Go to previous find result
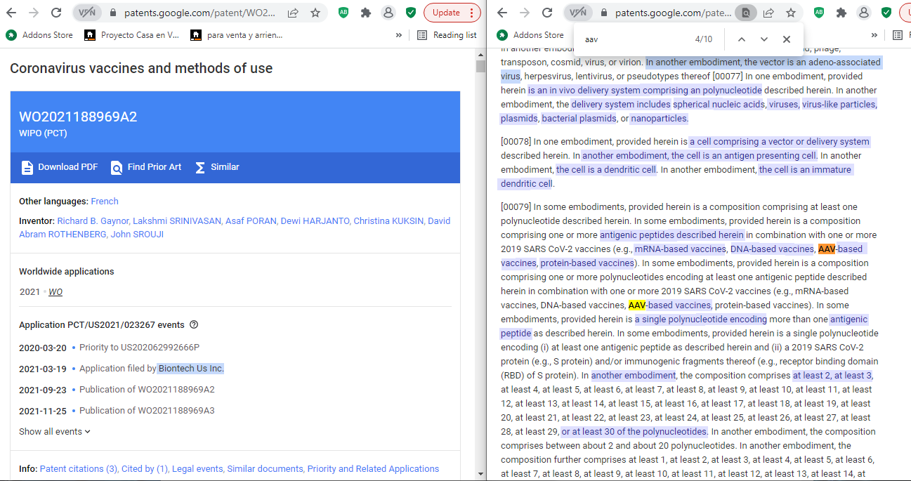This screenshot has height=481, width=911. coord(741,39)
